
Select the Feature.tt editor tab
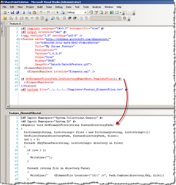[15, 23]
